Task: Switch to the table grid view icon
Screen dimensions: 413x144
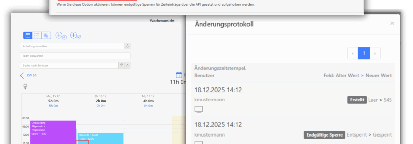Action: pos(46,35)
